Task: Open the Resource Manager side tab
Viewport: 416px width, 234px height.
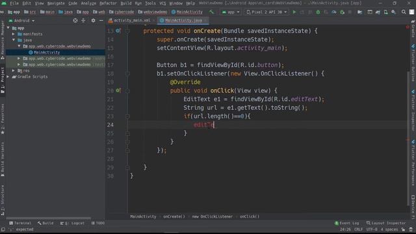Action: point(3,40)
